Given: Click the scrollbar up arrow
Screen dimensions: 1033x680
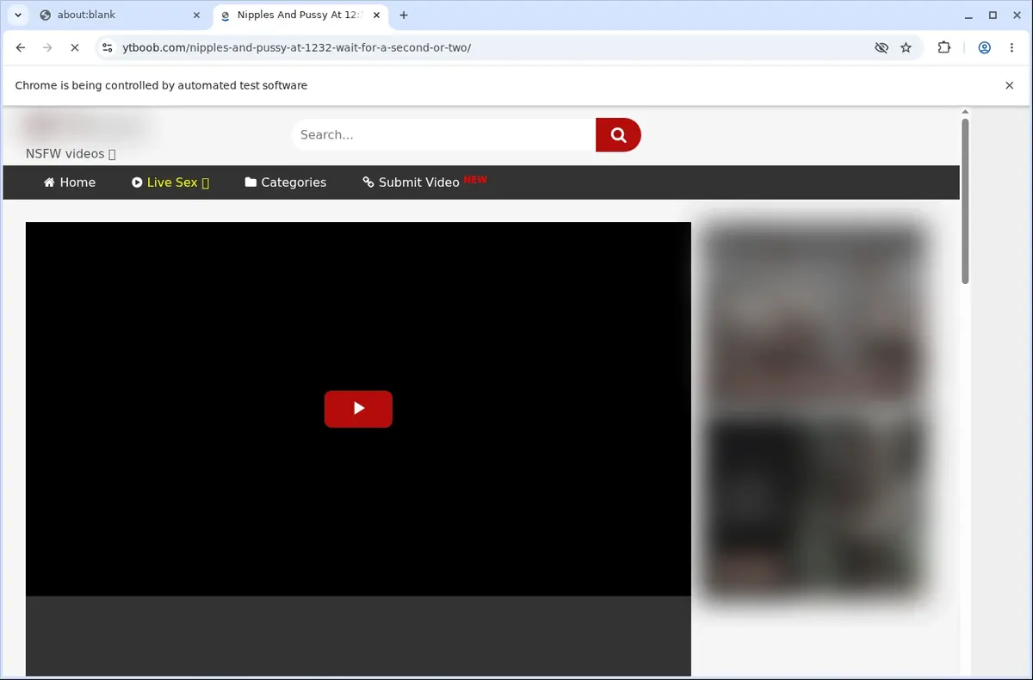Looking at the screenshot, I should [965, 112].
